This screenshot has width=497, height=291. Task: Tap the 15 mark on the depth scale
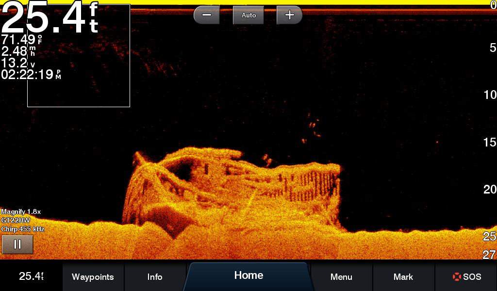(x=490, y=142)
